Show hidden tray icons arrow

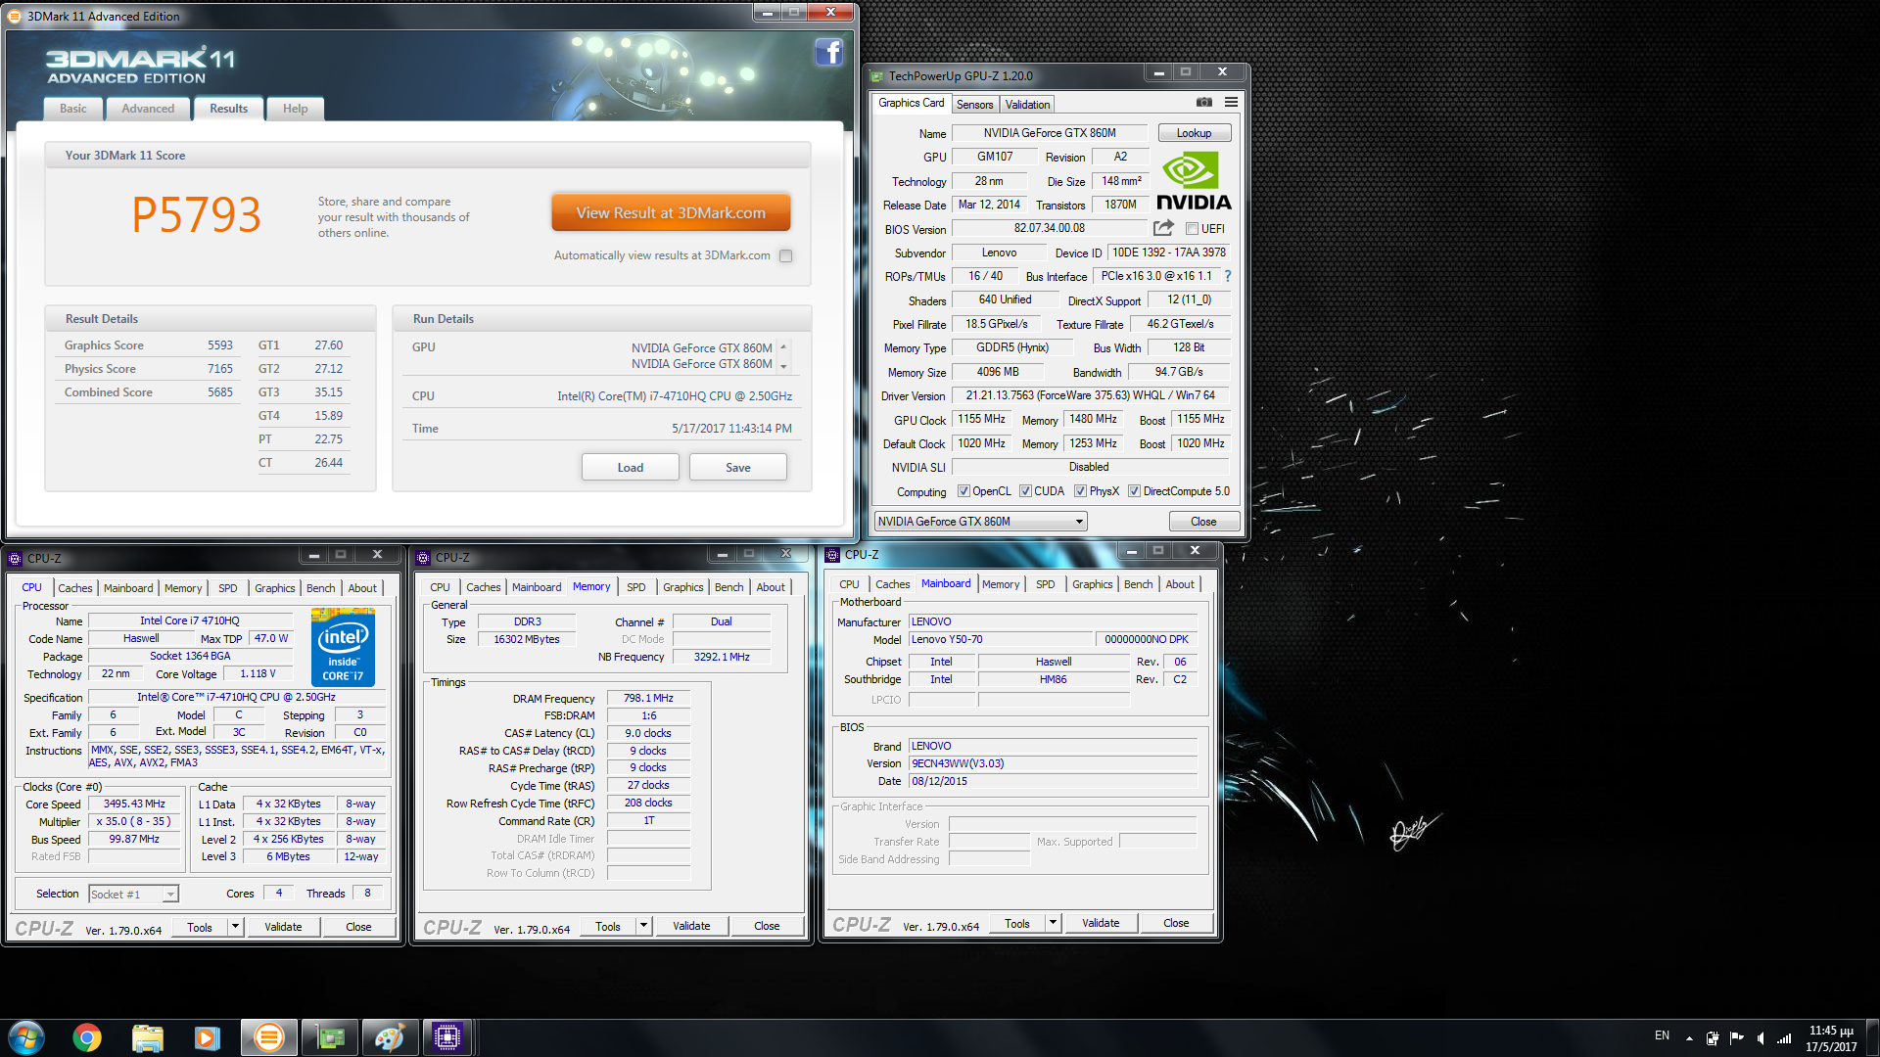(1689, 1037)
